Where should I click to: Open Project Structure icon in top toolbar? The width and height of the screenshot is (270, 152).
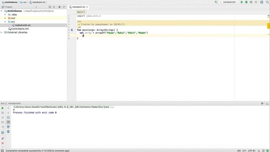pos(262,2)
